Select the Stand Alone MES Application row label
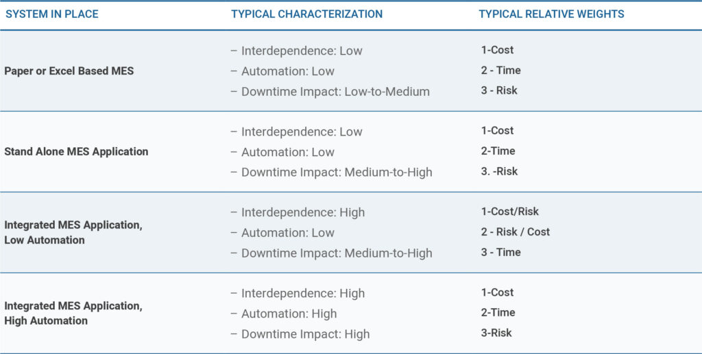702x354 pixels. pos(76,151)
